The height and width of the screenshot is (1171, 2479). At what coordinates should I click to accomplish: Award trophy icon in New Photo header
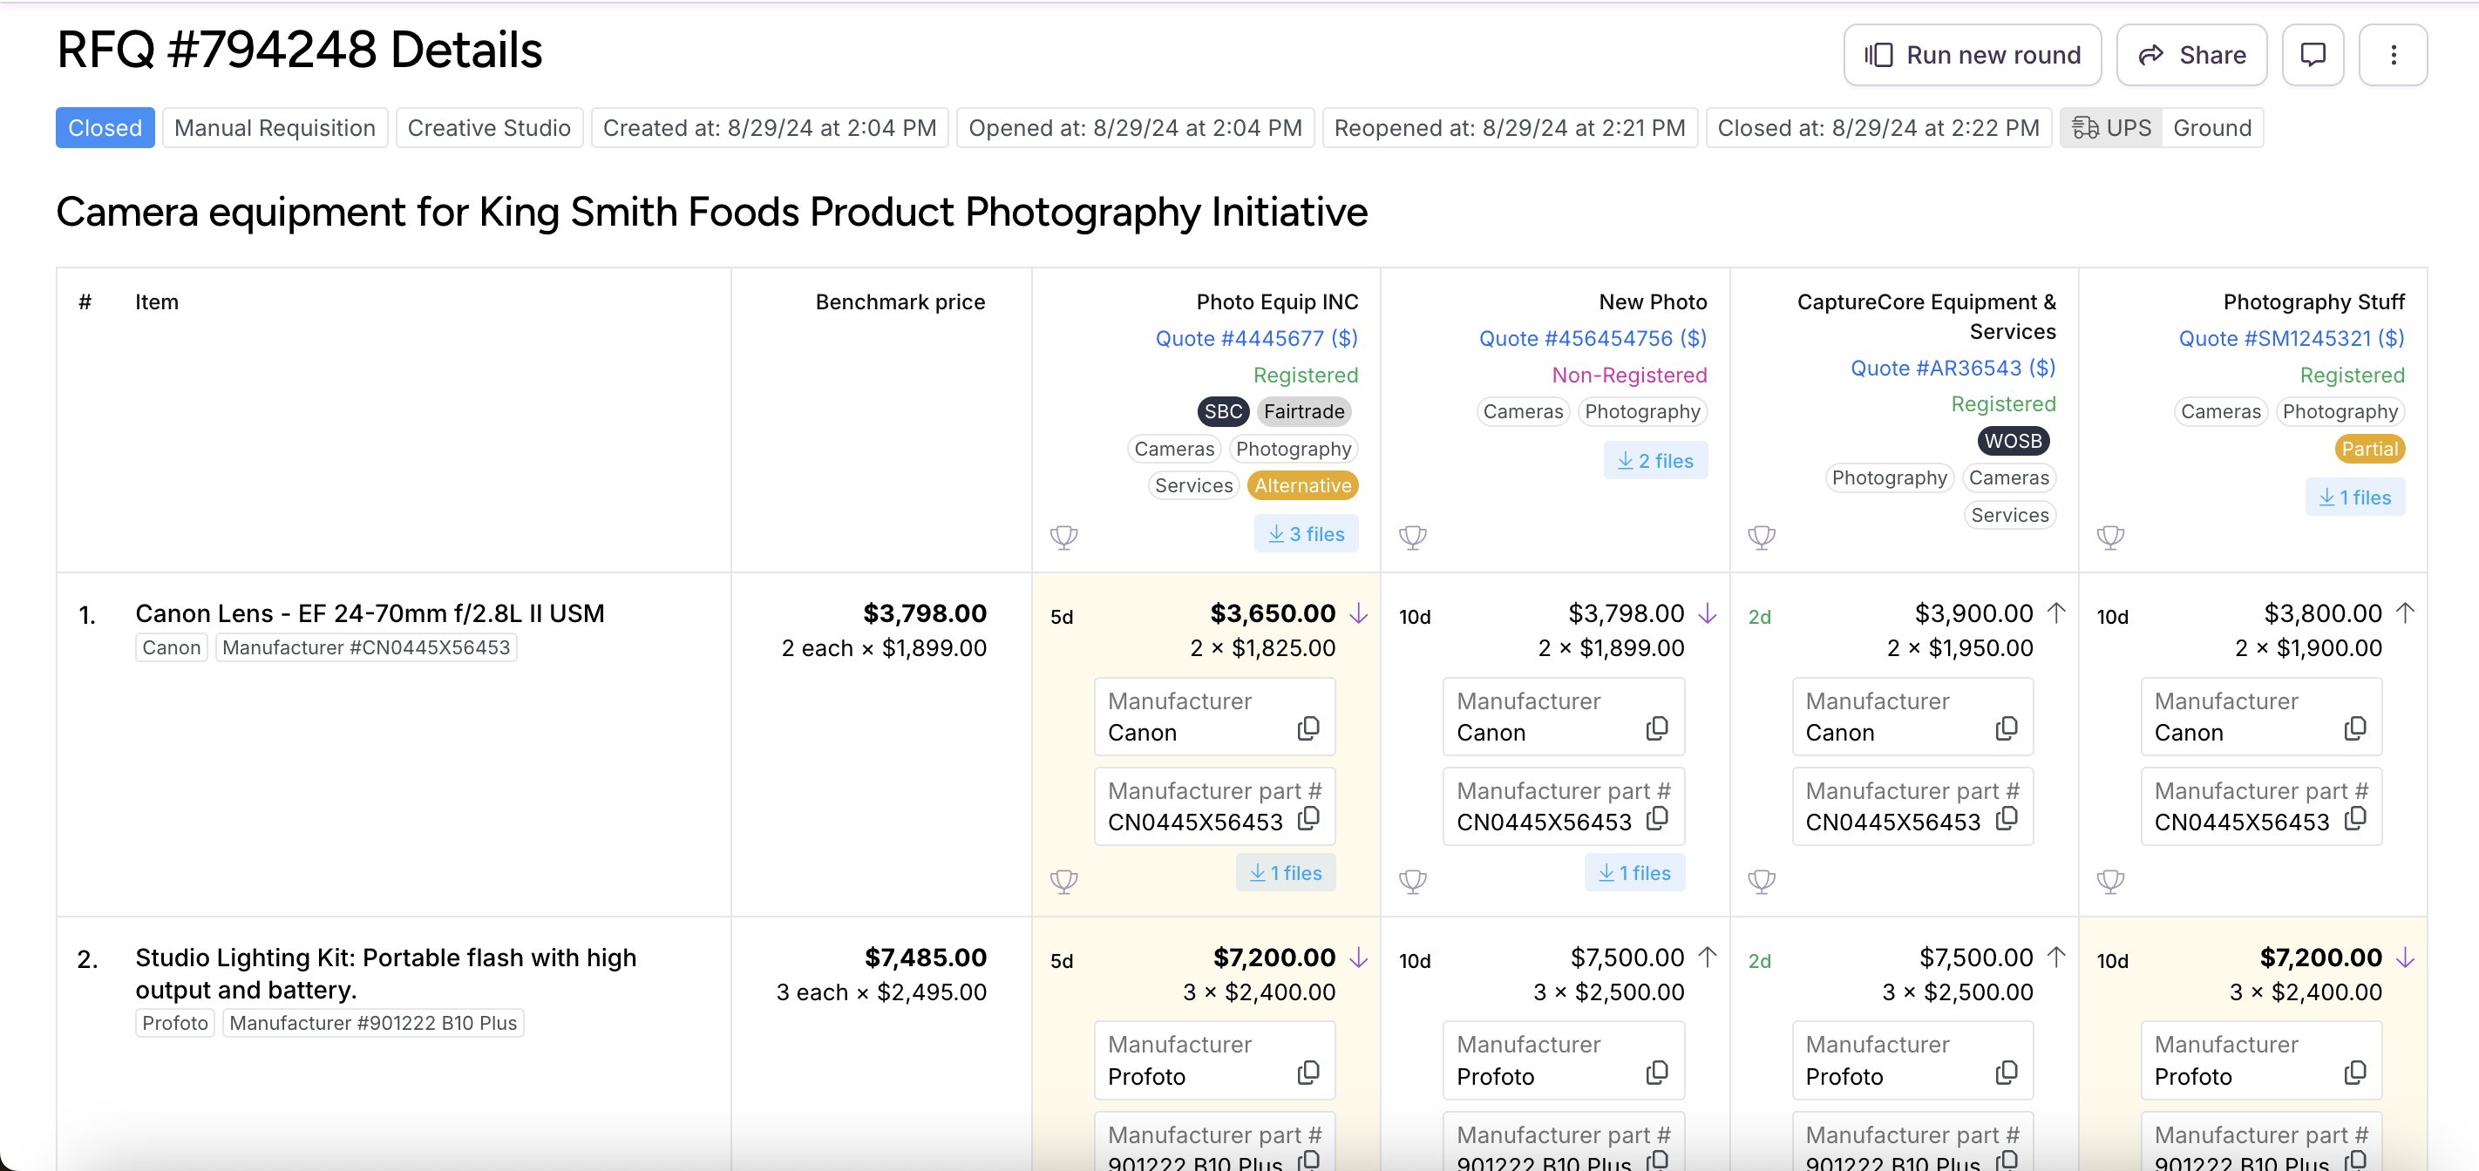tap(1413, 536)
